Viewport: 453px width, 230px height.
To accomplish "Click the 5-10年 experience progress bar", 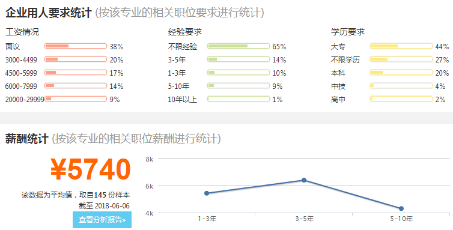I will (239, 86).
